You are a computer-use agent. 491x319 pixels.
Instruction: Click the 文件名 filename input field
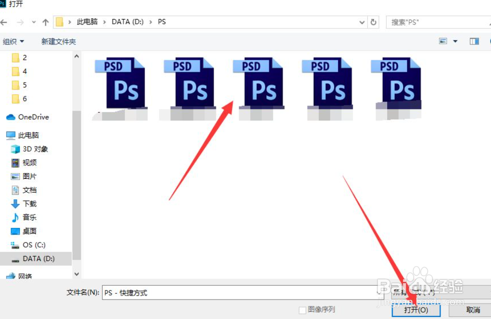[243, 292]
